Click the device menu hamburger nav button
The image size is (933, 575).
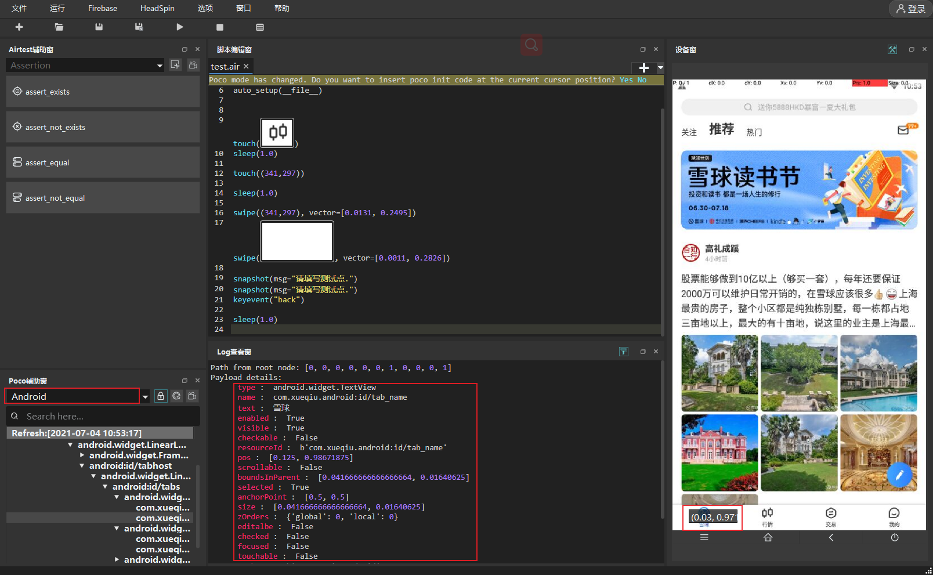[704, 538]
